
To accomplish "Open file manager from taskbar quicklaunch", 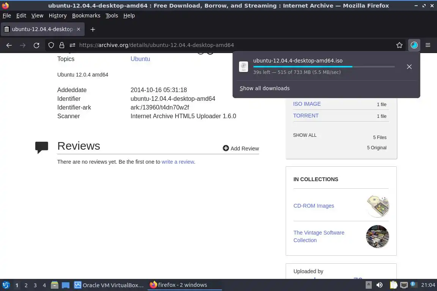I will 55,285.
